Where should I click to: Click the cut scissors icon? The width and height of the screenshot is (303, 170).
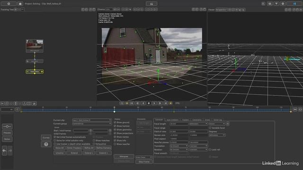tap(2, 104)
